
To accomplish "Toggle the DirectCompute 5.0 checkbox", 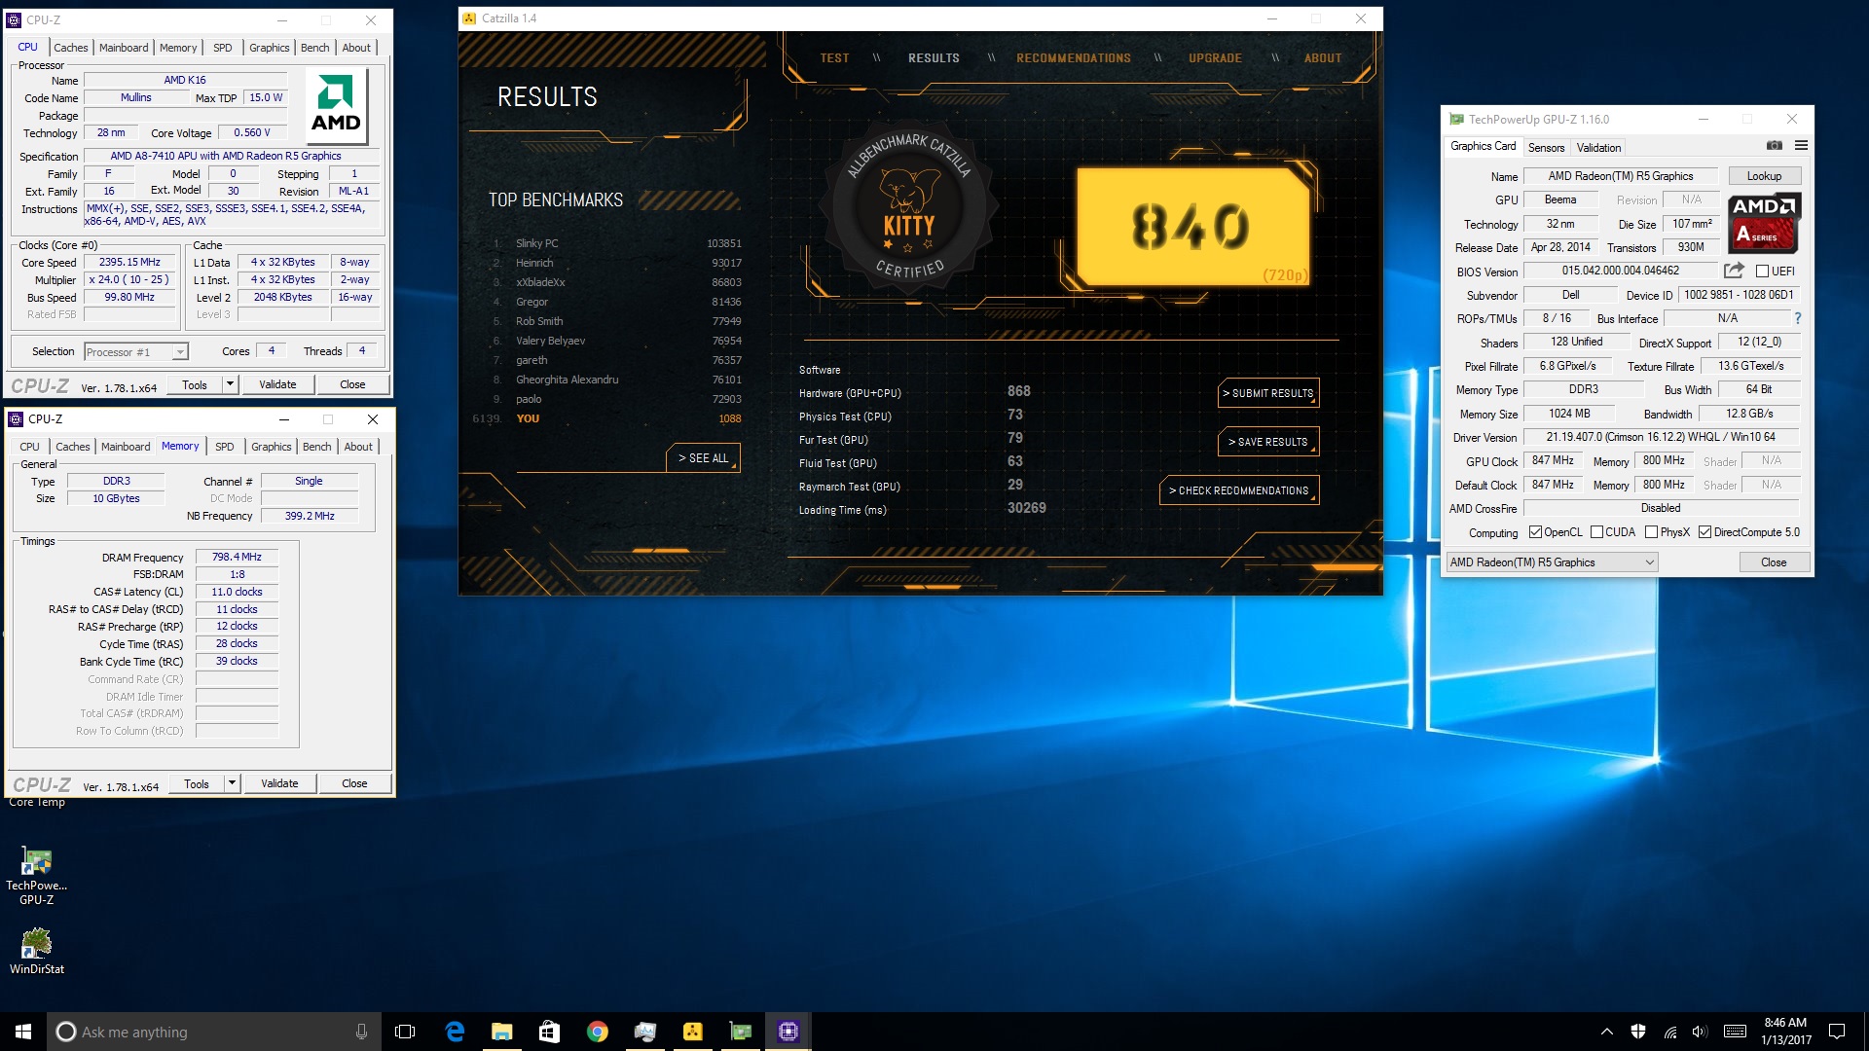I will (1704, 532).
